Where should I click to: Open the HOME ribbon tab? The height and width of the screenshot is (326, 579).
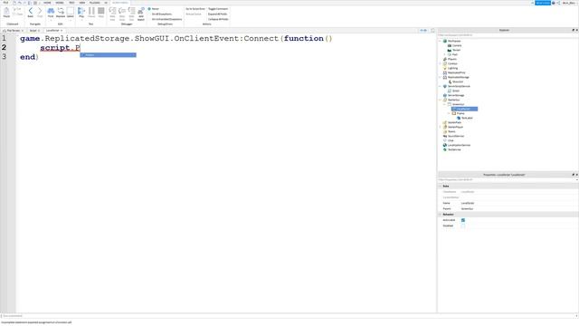(47, 3)
